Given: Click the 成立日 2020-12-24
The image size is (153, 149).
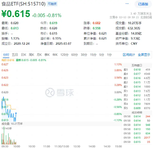Looking at the screenshot, I should pos(22,44).
